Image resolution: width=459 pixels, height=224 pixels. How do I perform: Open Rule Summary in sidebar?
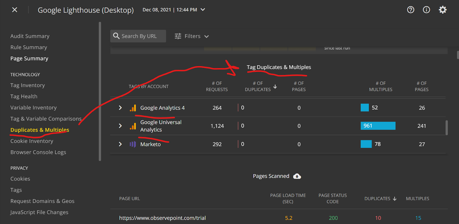point(29,47)
